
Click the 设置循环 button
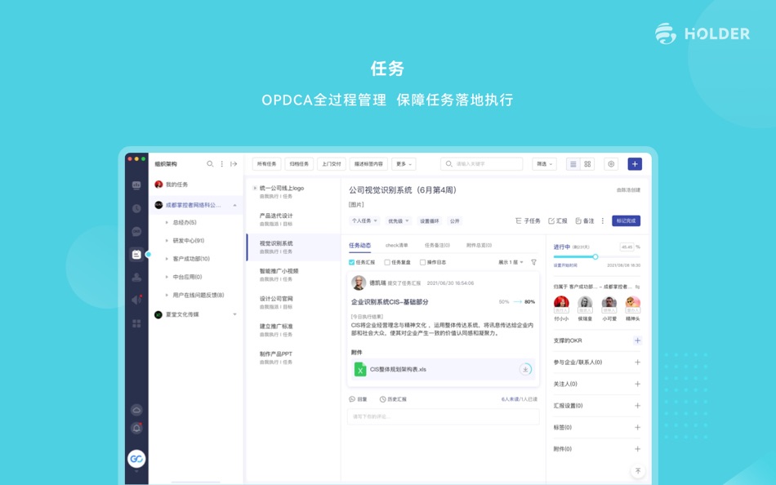point(429,220)
